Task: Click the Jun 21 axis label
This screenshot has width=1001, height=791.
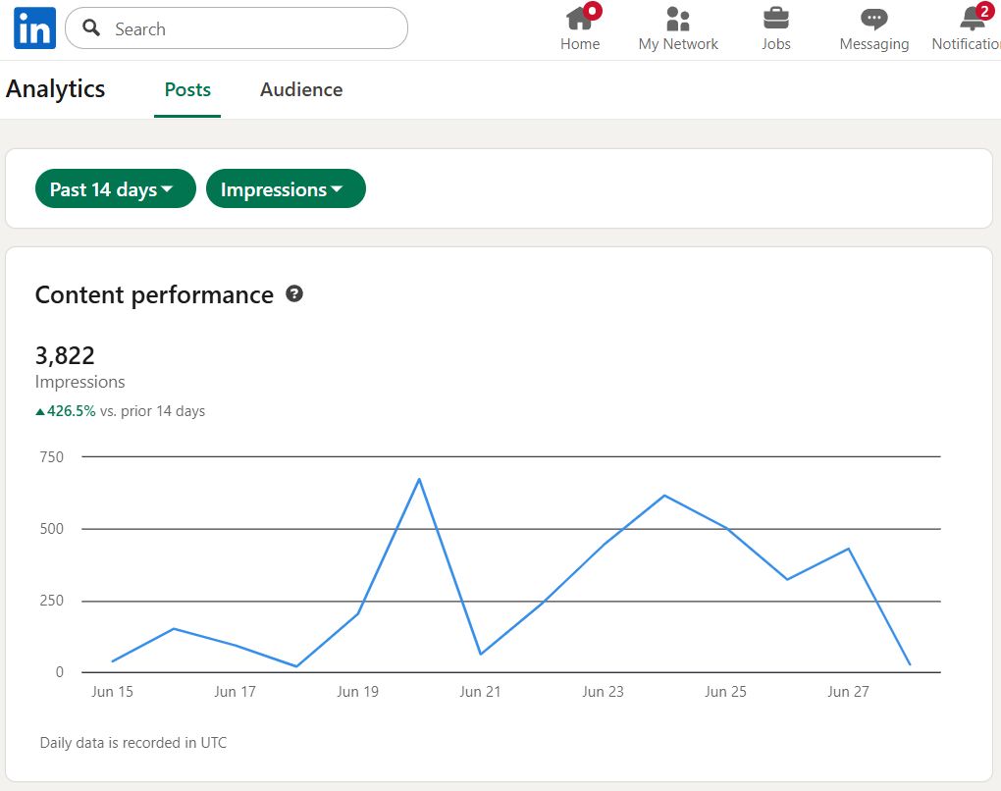Action: pos(480,692)
